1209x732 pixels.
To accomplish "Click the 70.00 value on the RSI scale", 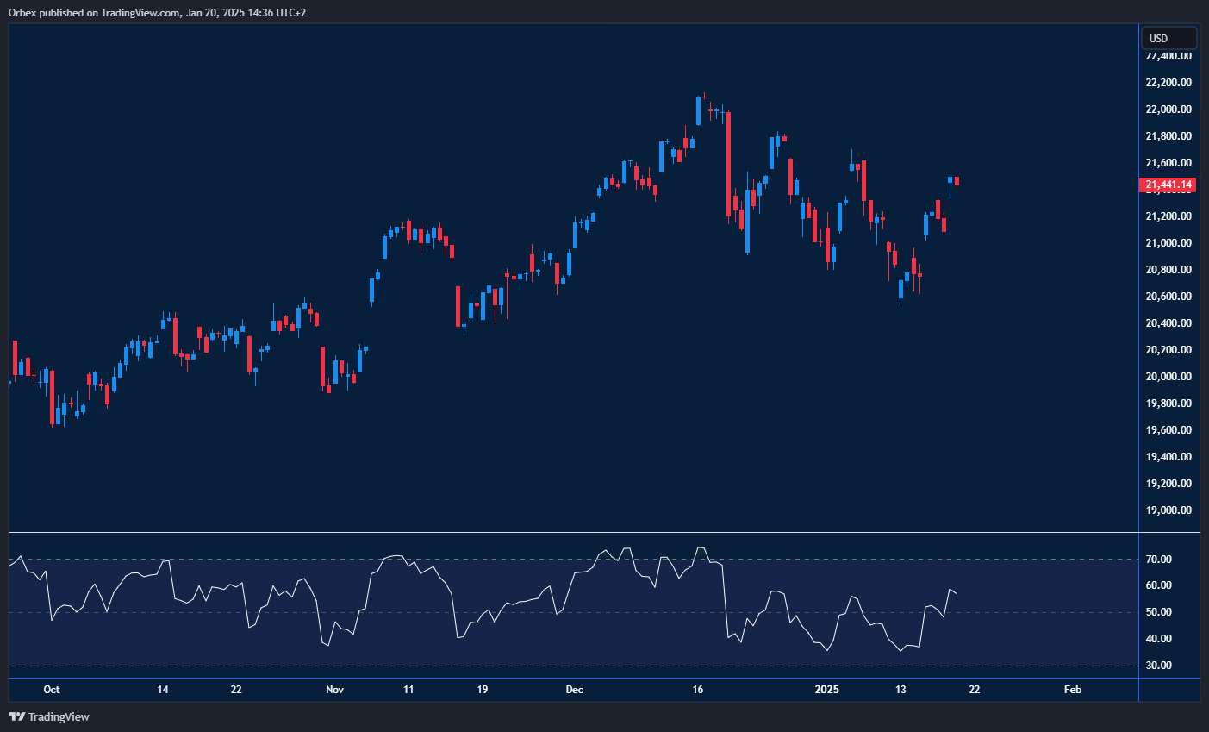I will 1159,559.
